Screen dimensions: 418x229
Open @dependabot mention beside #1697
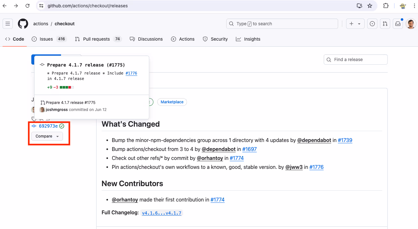(x=219, y=149)
